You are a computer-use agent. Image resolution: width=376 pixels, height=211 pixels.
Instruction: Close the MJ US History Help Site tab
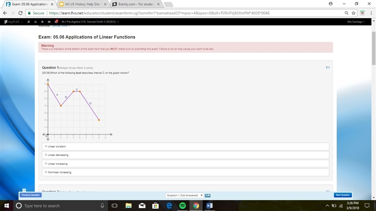(105, 4)
